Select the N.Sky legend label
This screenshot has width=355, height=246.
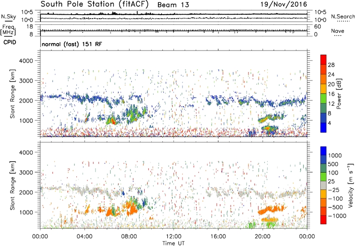pyautogui.click(x=8, y=16)
